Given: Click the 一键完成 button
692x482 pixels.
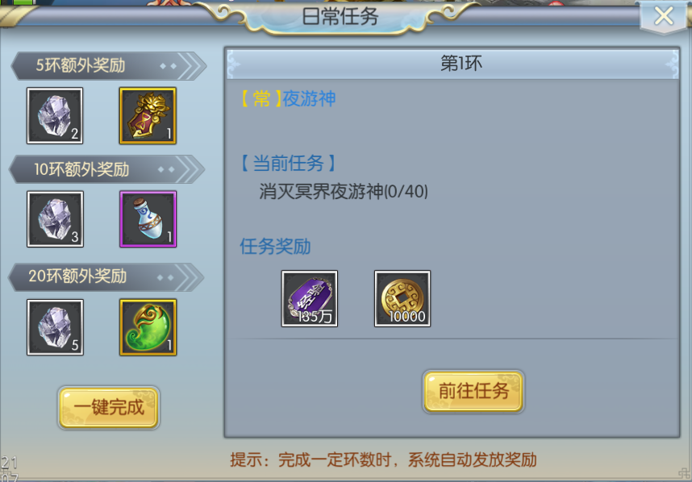Looking at the screenshot, I should (109, 408).
